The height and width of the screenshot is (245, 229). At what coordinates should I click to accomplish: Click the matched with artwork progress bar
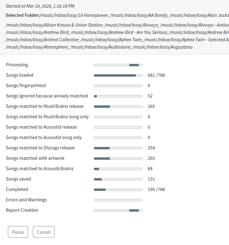click(x=118, y=159)
